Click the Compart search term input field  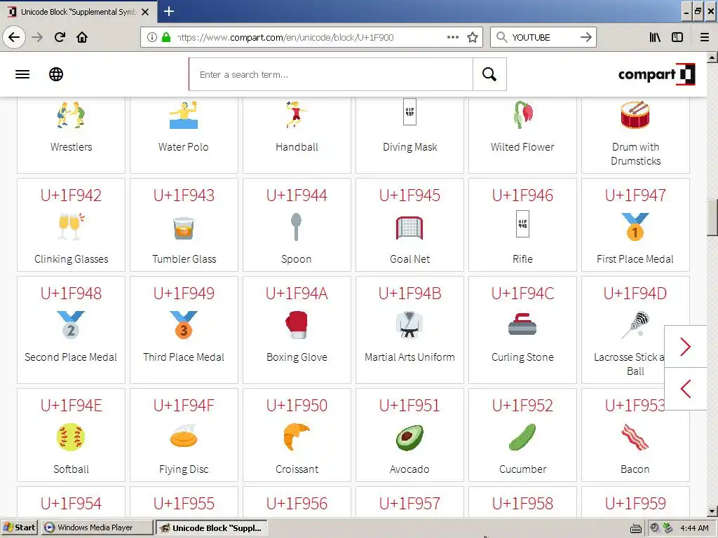coord(331,74)
